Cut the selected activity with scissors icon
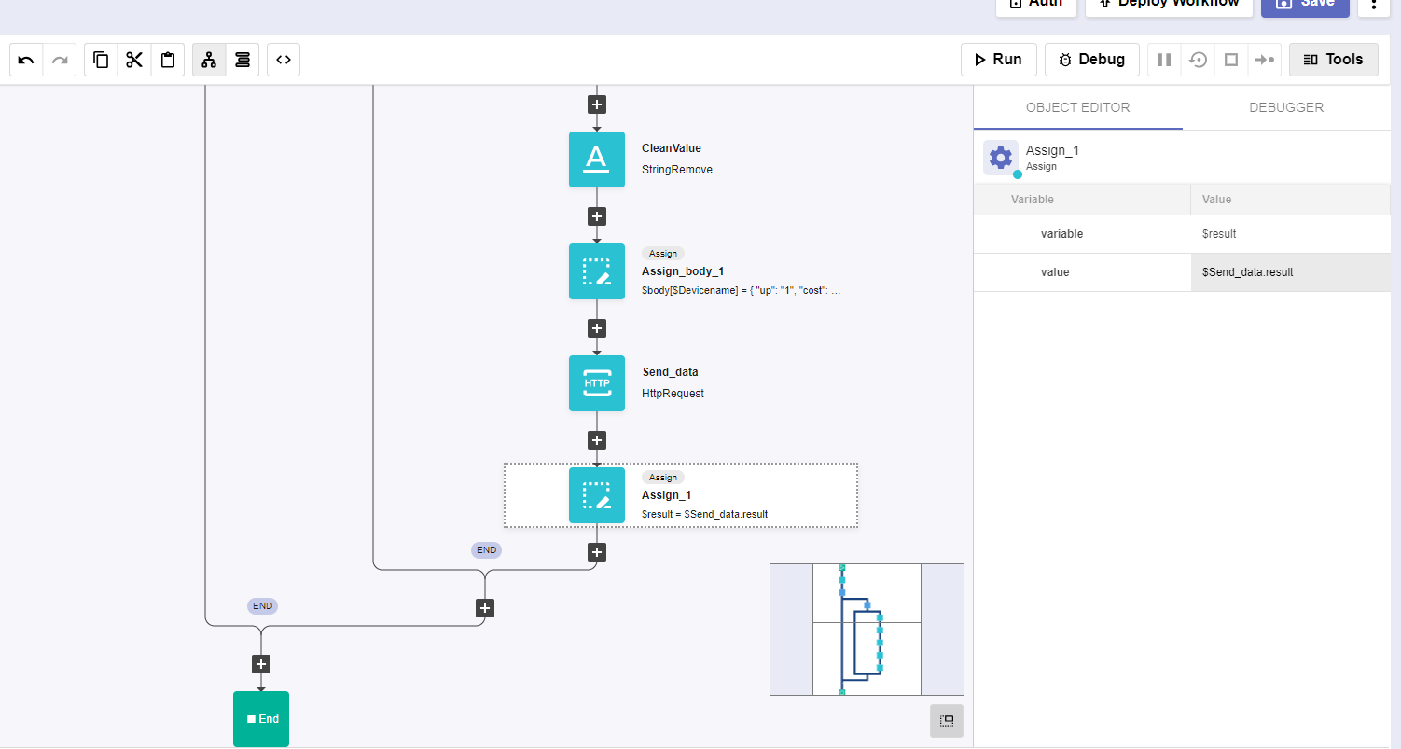The width and height of the screenshot is (1401, 749). pyautogui.click(x=134, y=60)
